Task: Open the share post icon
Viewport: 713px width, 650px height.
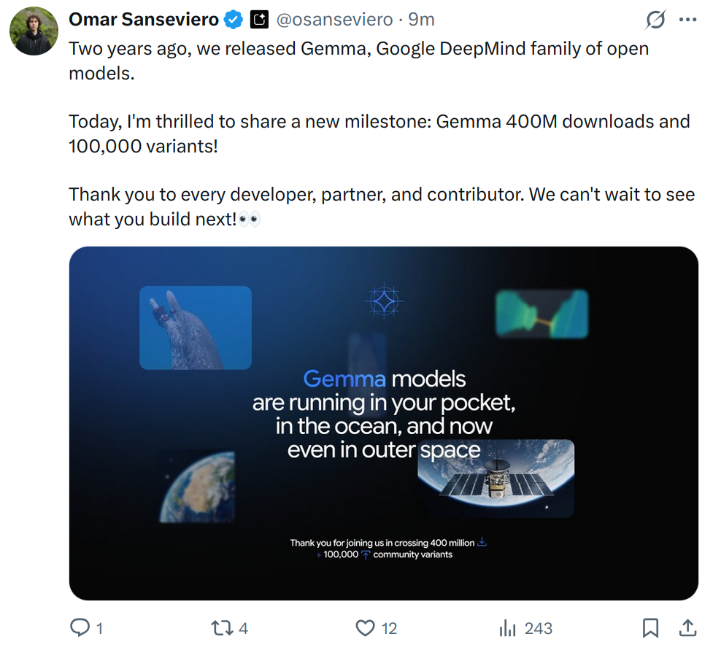Action: tap(687, 627)
